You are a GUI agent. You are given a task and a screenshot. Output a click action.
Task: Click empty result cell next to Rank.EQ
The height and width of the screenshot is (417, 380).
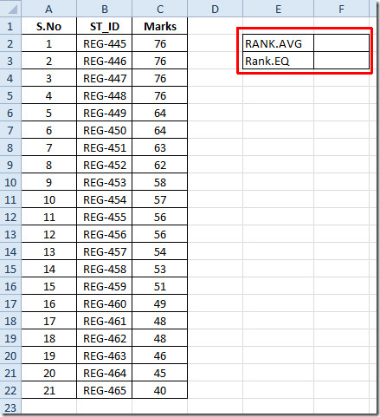coord(341,61)
